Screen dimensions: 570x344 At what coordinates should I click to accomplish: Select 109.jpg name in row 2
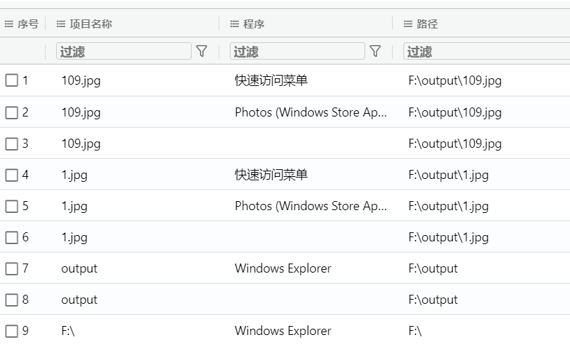pos(81,112)
